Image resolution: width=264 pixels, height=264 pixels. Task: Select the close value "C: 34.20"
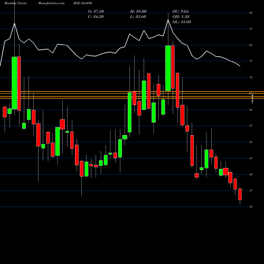(x=96, y=17)
